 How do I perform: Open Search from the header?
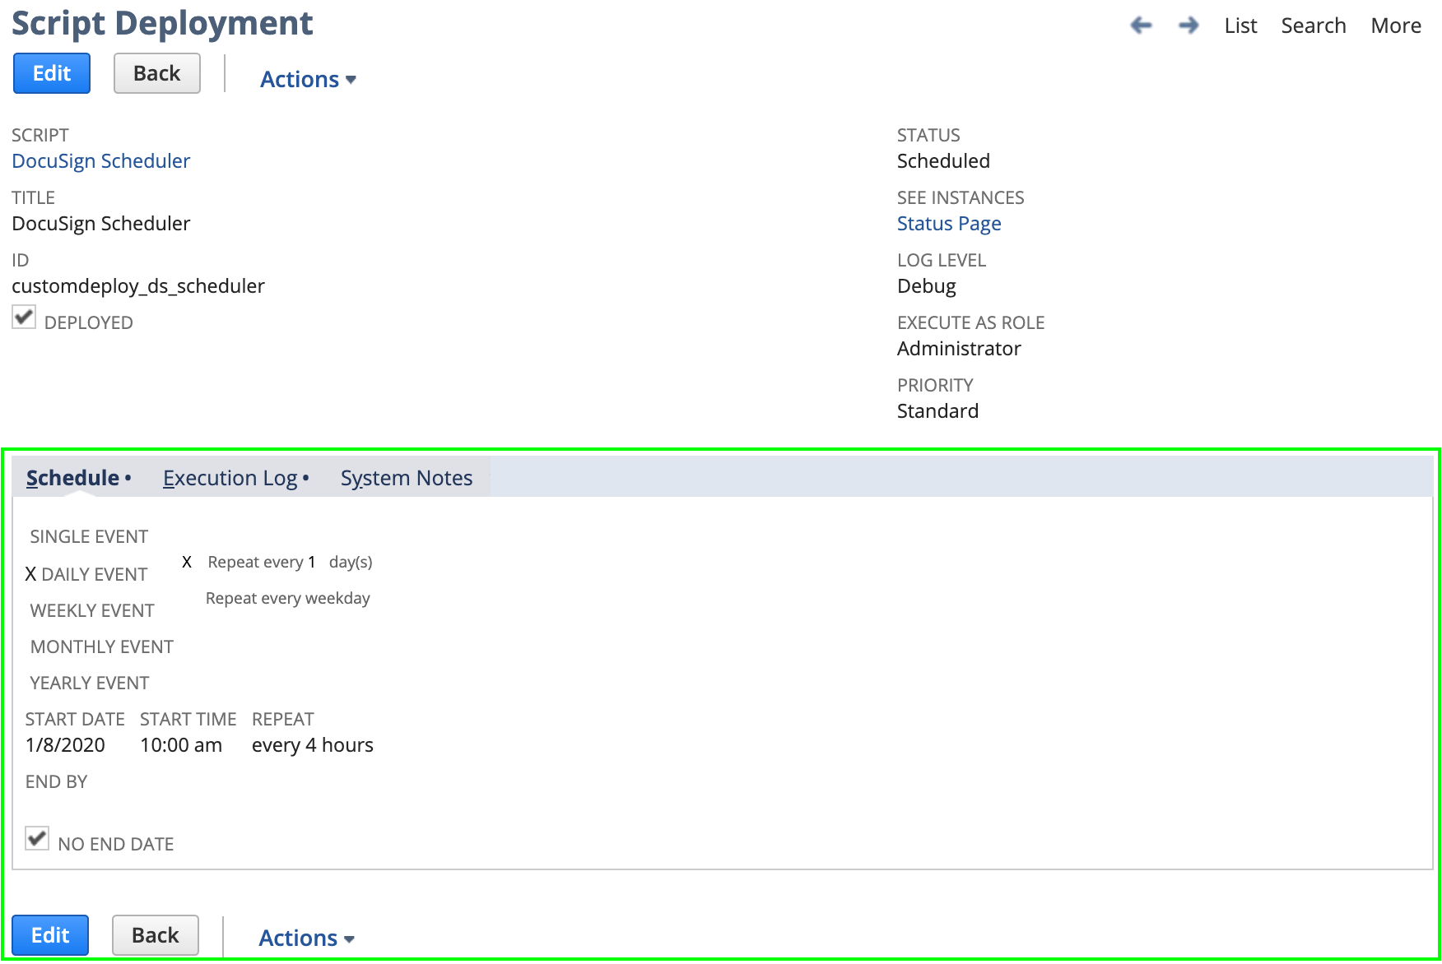click(1313, 25)
